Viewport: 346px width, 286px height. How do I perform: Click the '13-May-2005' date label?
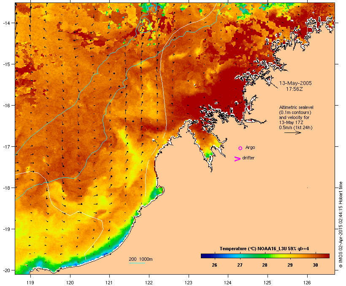pyautogui.click(x=295, y=83)
